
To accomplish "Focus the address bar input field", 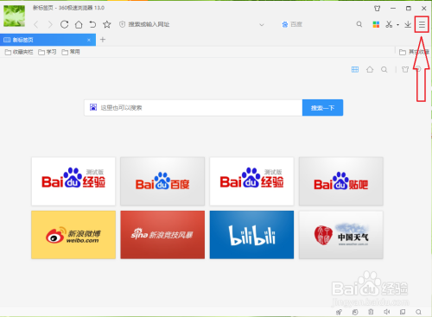I will click(x=190, y=24).
